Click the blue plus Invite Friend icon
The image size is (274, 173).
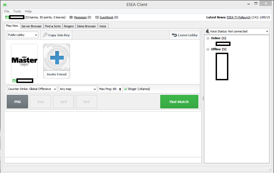[57, 58]
